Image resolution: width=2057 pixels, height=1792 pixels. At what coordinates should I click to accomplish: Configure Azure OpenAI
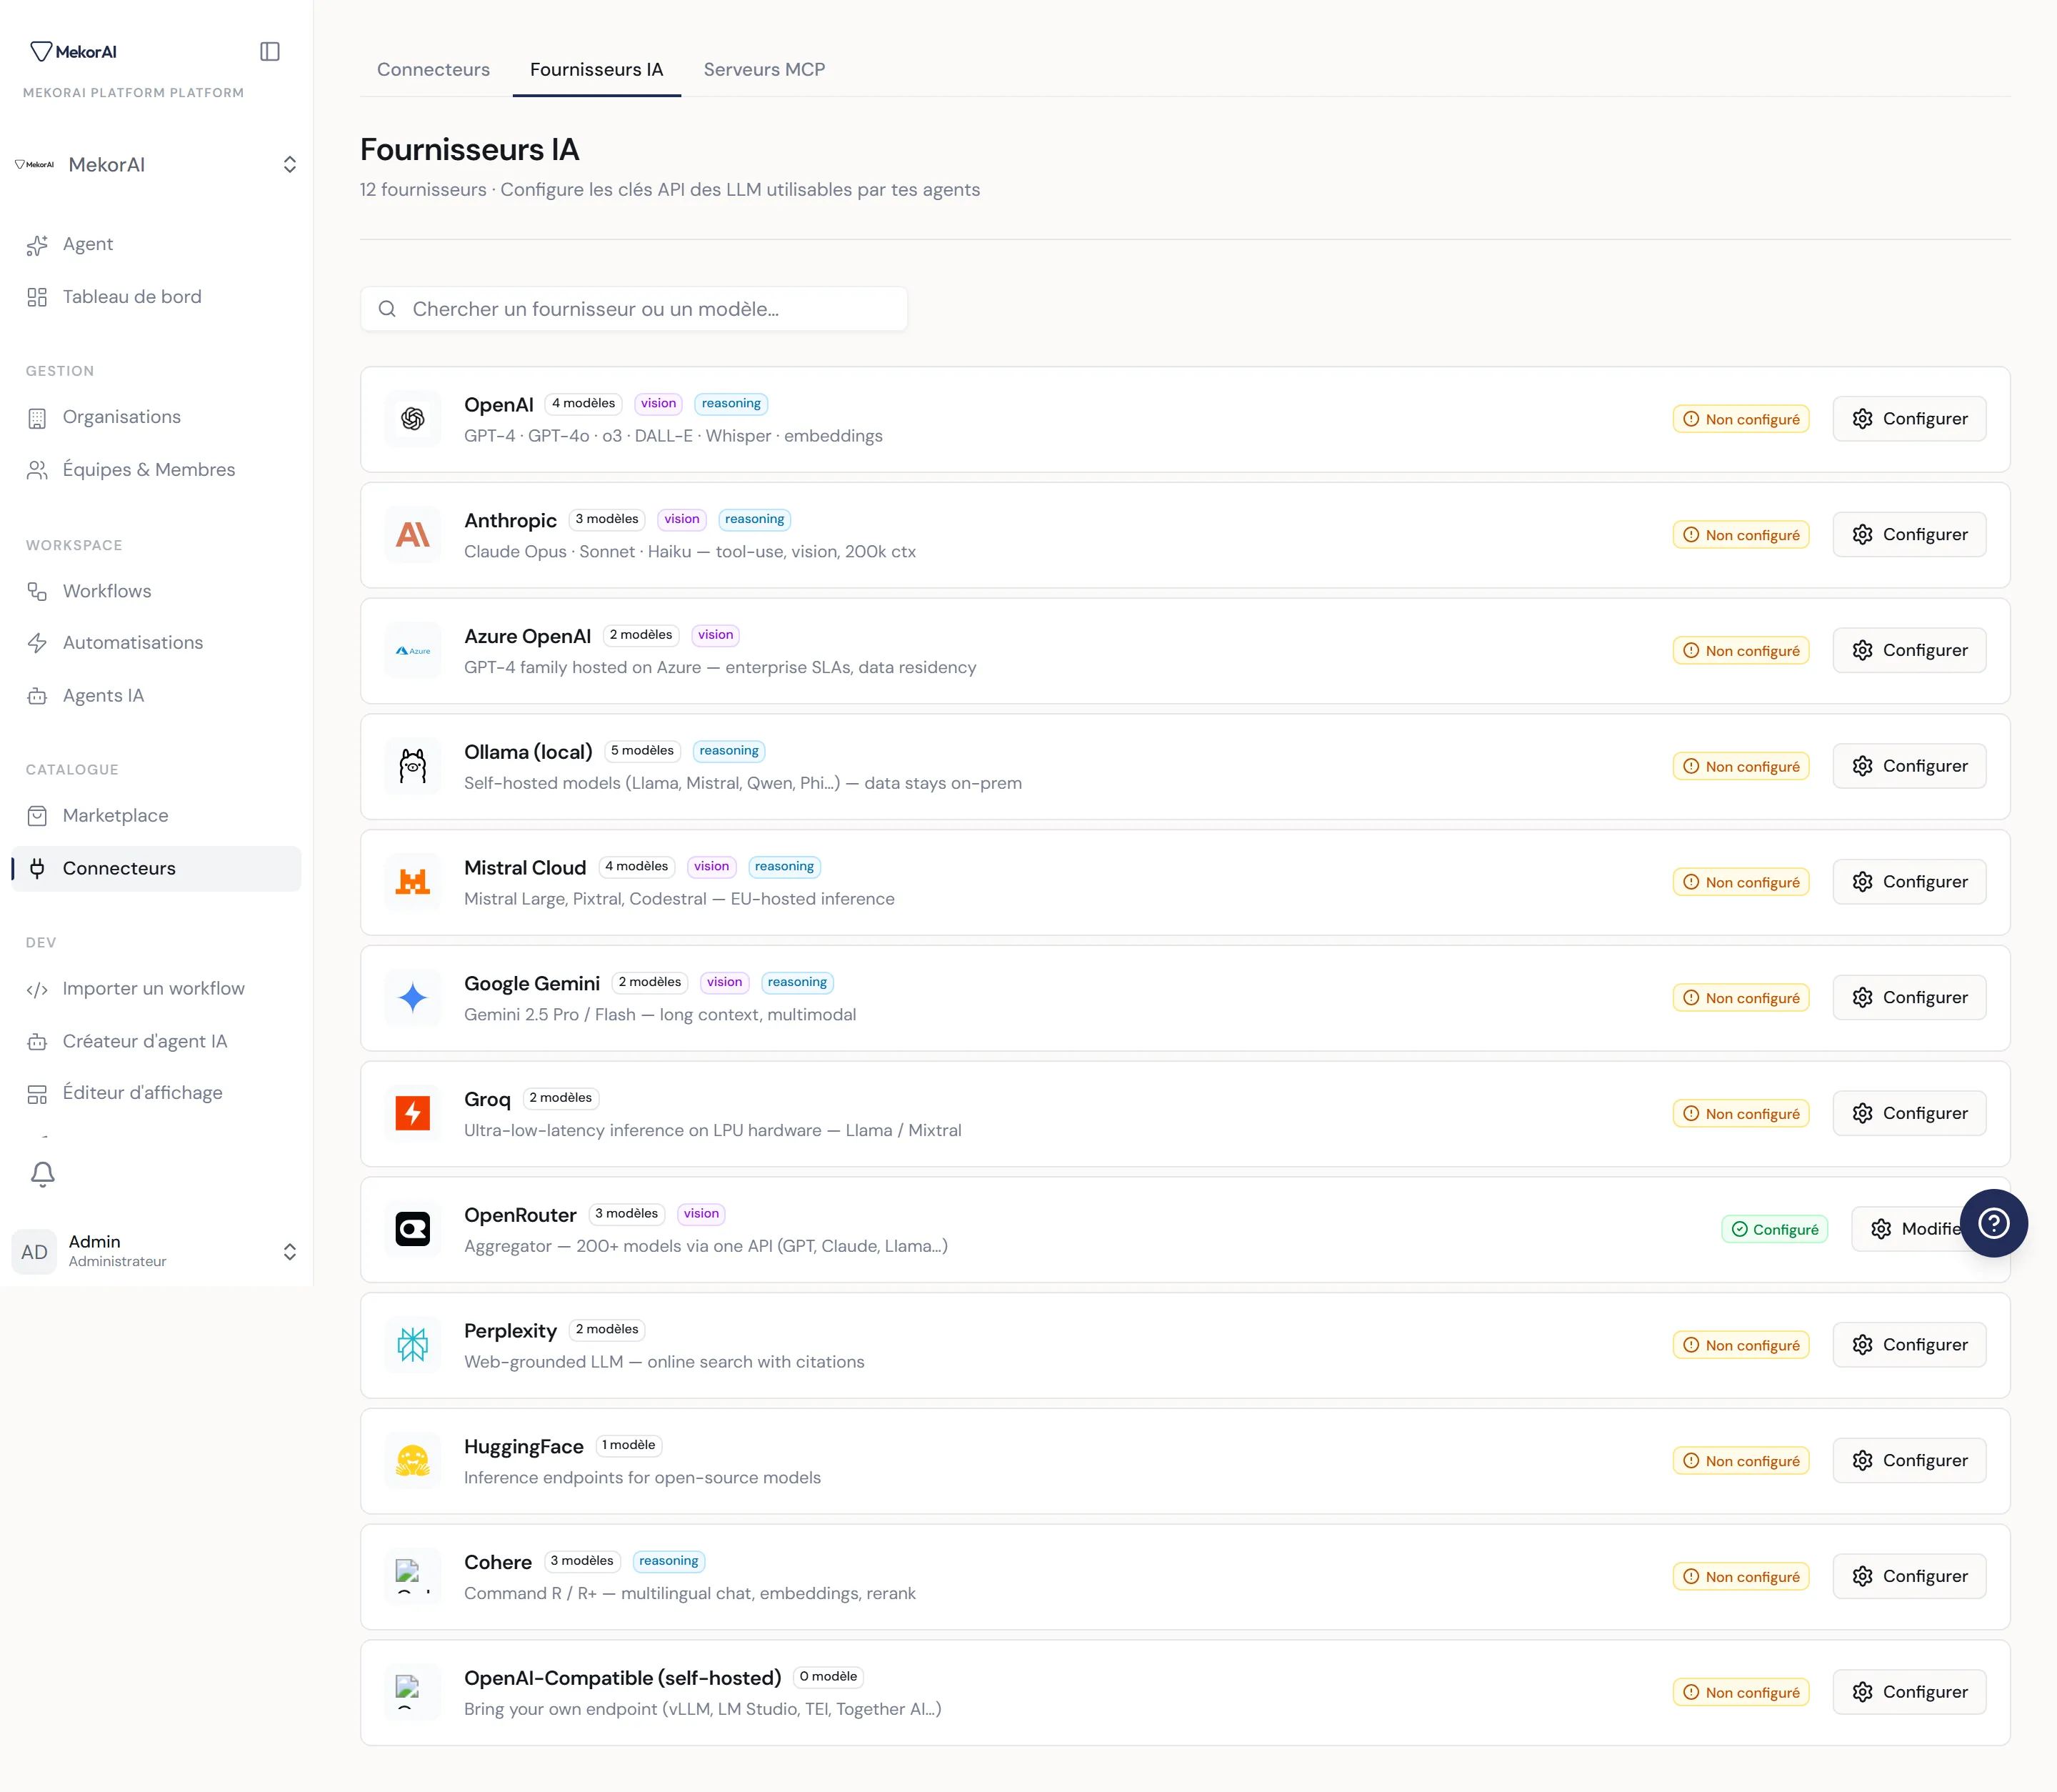pyautogui.click(x=1909, y=651)
